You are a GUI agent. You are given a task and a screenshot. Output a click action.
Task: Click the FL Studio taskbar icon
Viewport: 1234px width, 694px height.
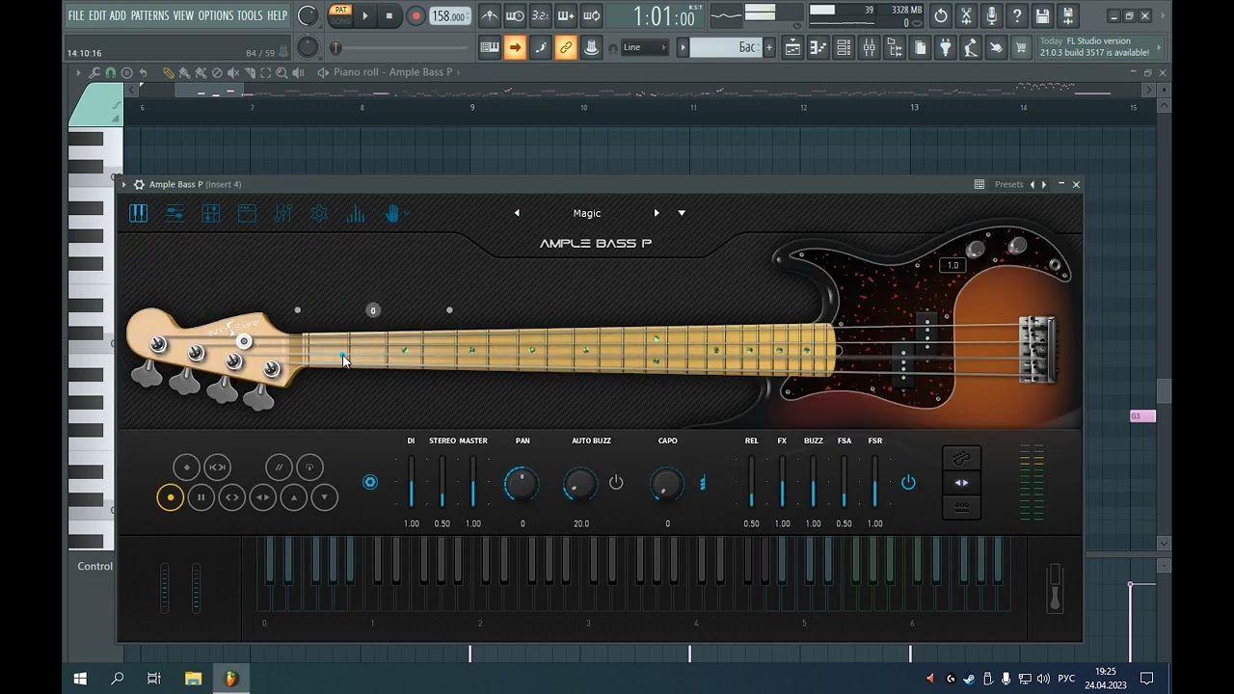(x=230, y=679)
